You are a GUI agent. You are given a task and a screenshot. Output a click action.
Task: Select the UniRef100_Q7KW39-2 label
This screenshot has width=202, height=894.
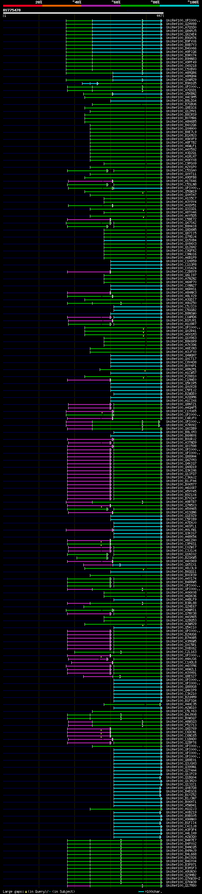pos(183,878)
